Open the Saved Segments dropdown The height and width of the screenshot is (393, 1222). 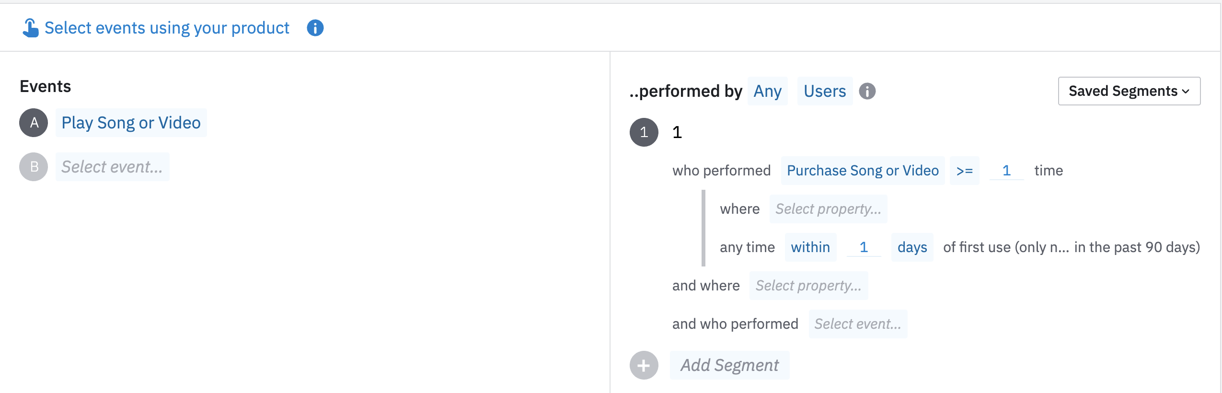pyautogui.click(x=1129, y=91)
